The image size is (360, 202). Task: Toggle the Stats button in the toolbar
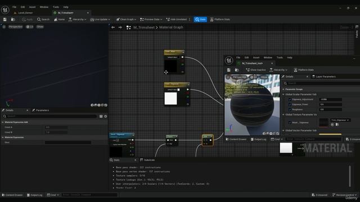(x=200, y=20)
